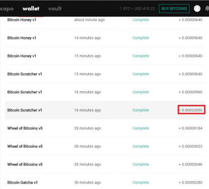Select the Wheel of Bitcoins v5 +0.00000184 amount
209x189 pixels.
(190, 128)
